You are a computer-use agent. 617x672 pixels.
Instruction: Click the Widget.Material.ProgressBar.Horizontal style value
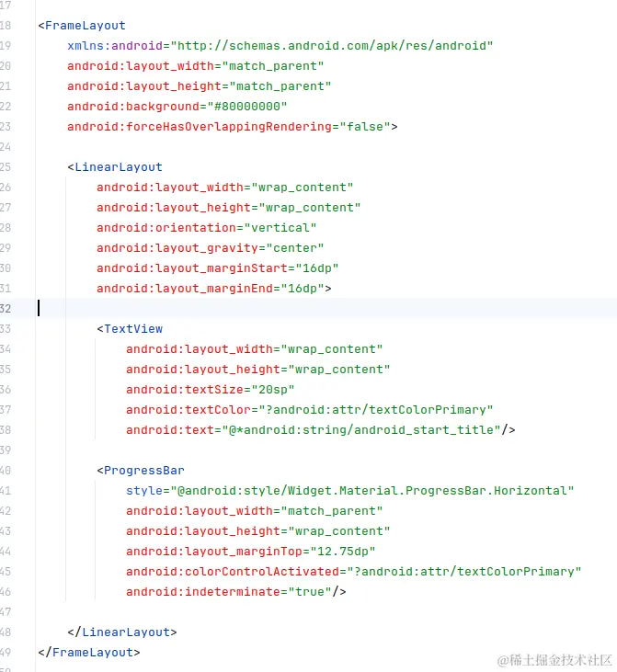click(372, 491)
